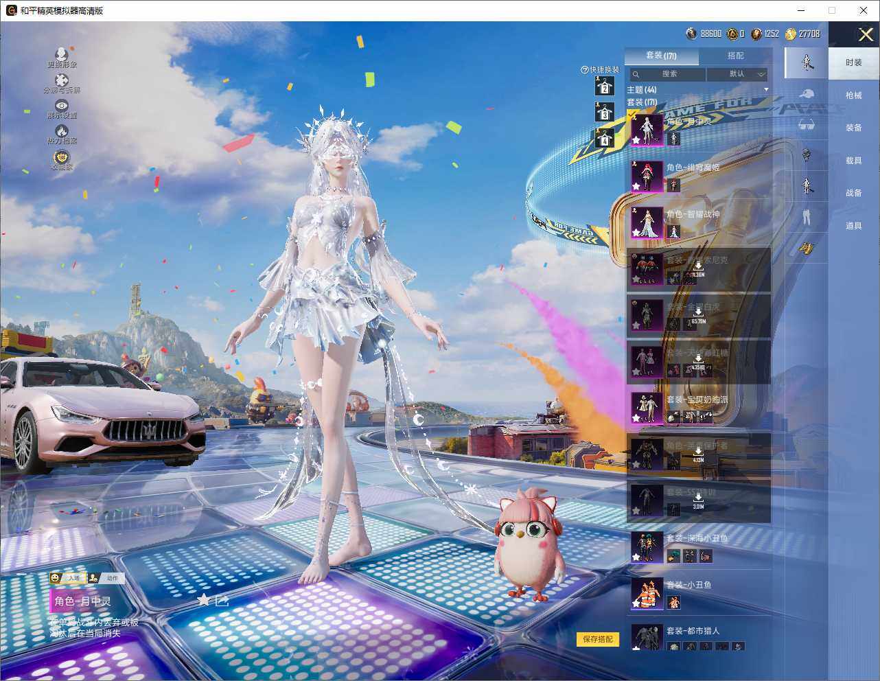Open the 收藏家 collector badge icon
This screenshot has width=880, height=681.
pos(62,157)
